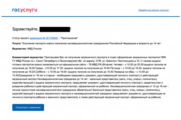The height and width of the screenshot is (120, 181).
Task: Click the "Здравствуйте," greeting heading
Action: point(25,29)
